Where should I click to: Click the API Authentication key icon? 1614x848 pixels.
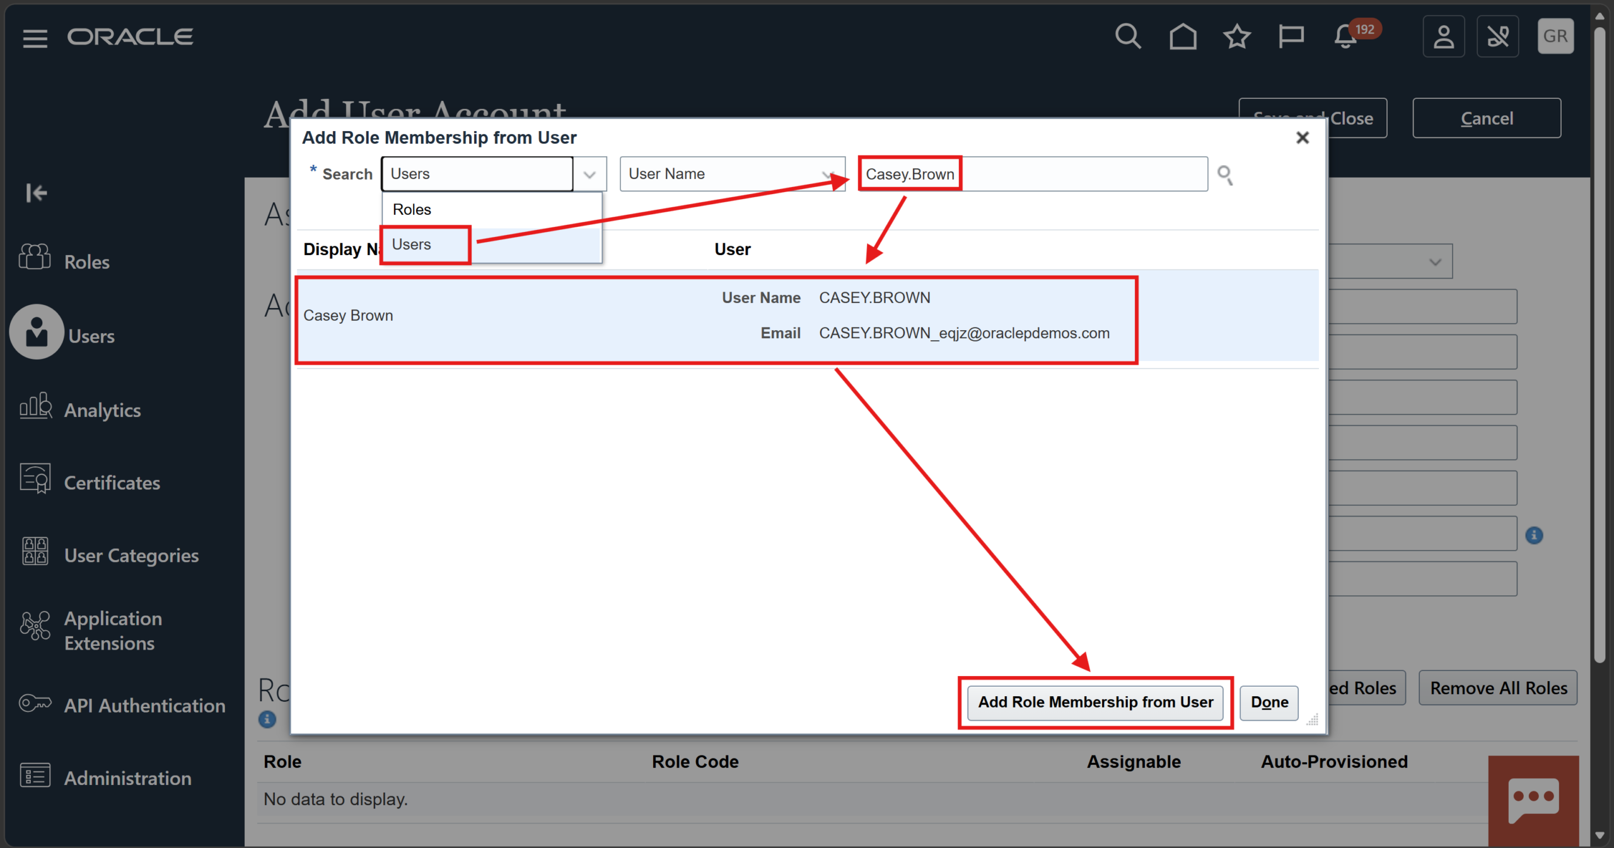35,702
